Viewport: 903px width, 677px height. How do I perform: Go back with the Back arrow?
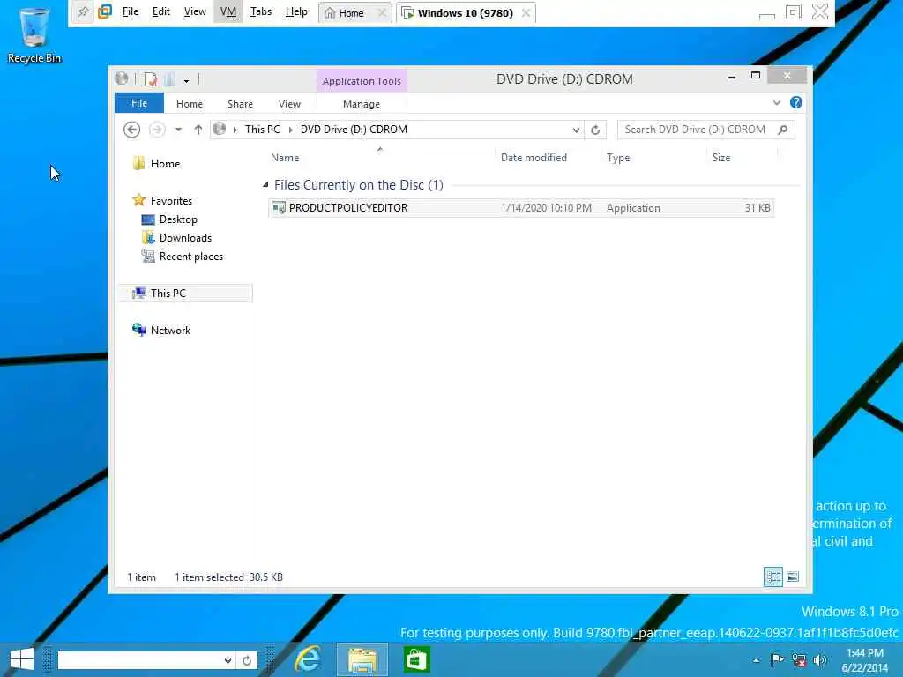[x=132, y=130]
